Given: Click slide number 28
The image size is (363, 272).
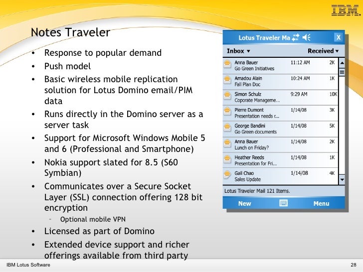Looking at the screenshot, I should click(x=353, y=265).
